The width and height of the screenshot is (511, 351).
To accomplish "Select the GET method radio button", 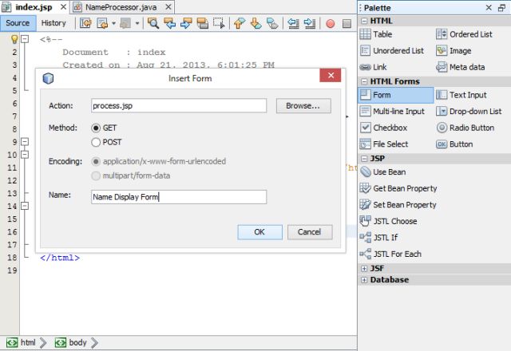I will 96,128.
